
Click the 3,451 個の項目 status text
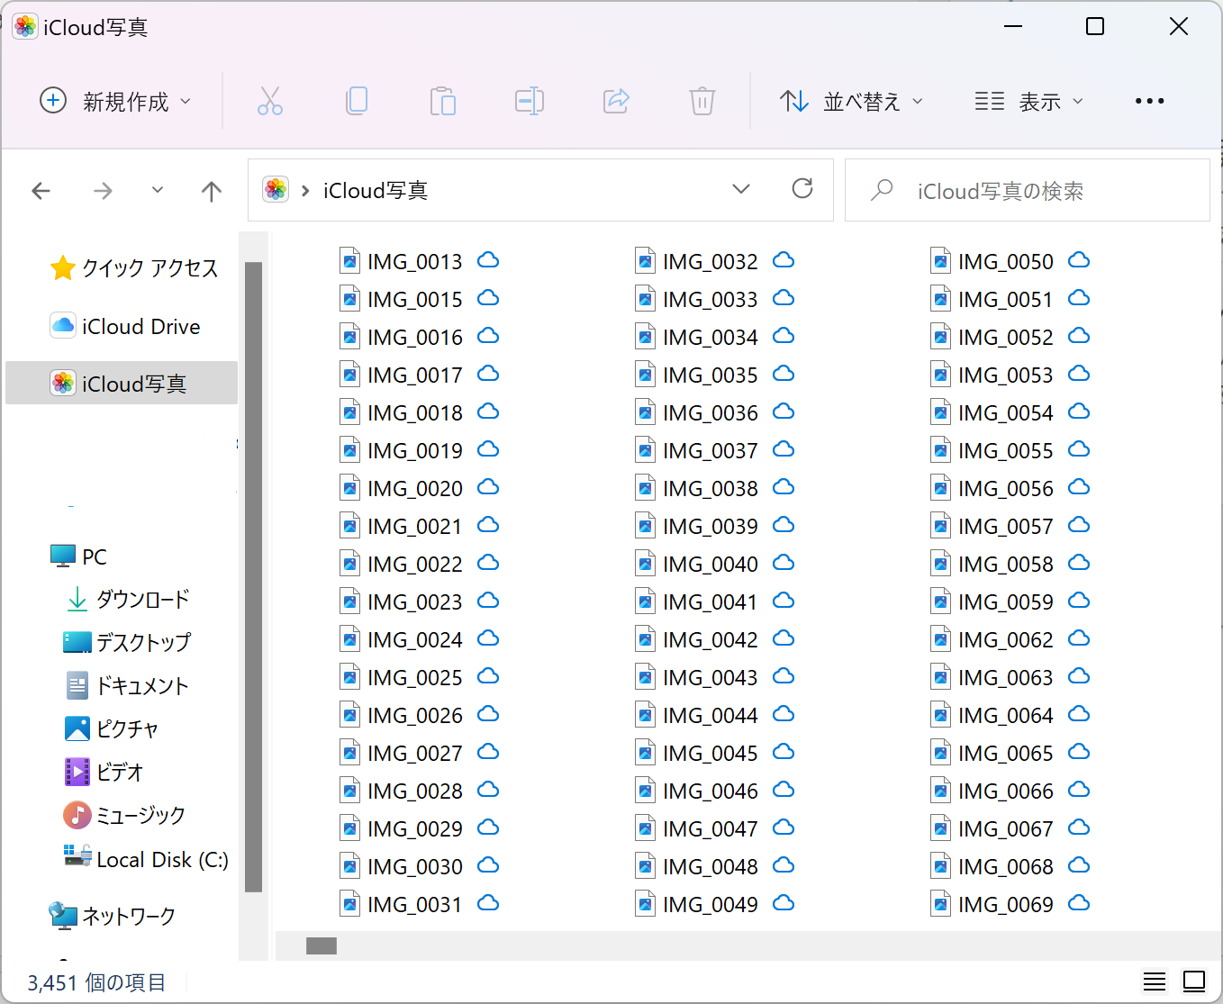(x=96, y=982)
